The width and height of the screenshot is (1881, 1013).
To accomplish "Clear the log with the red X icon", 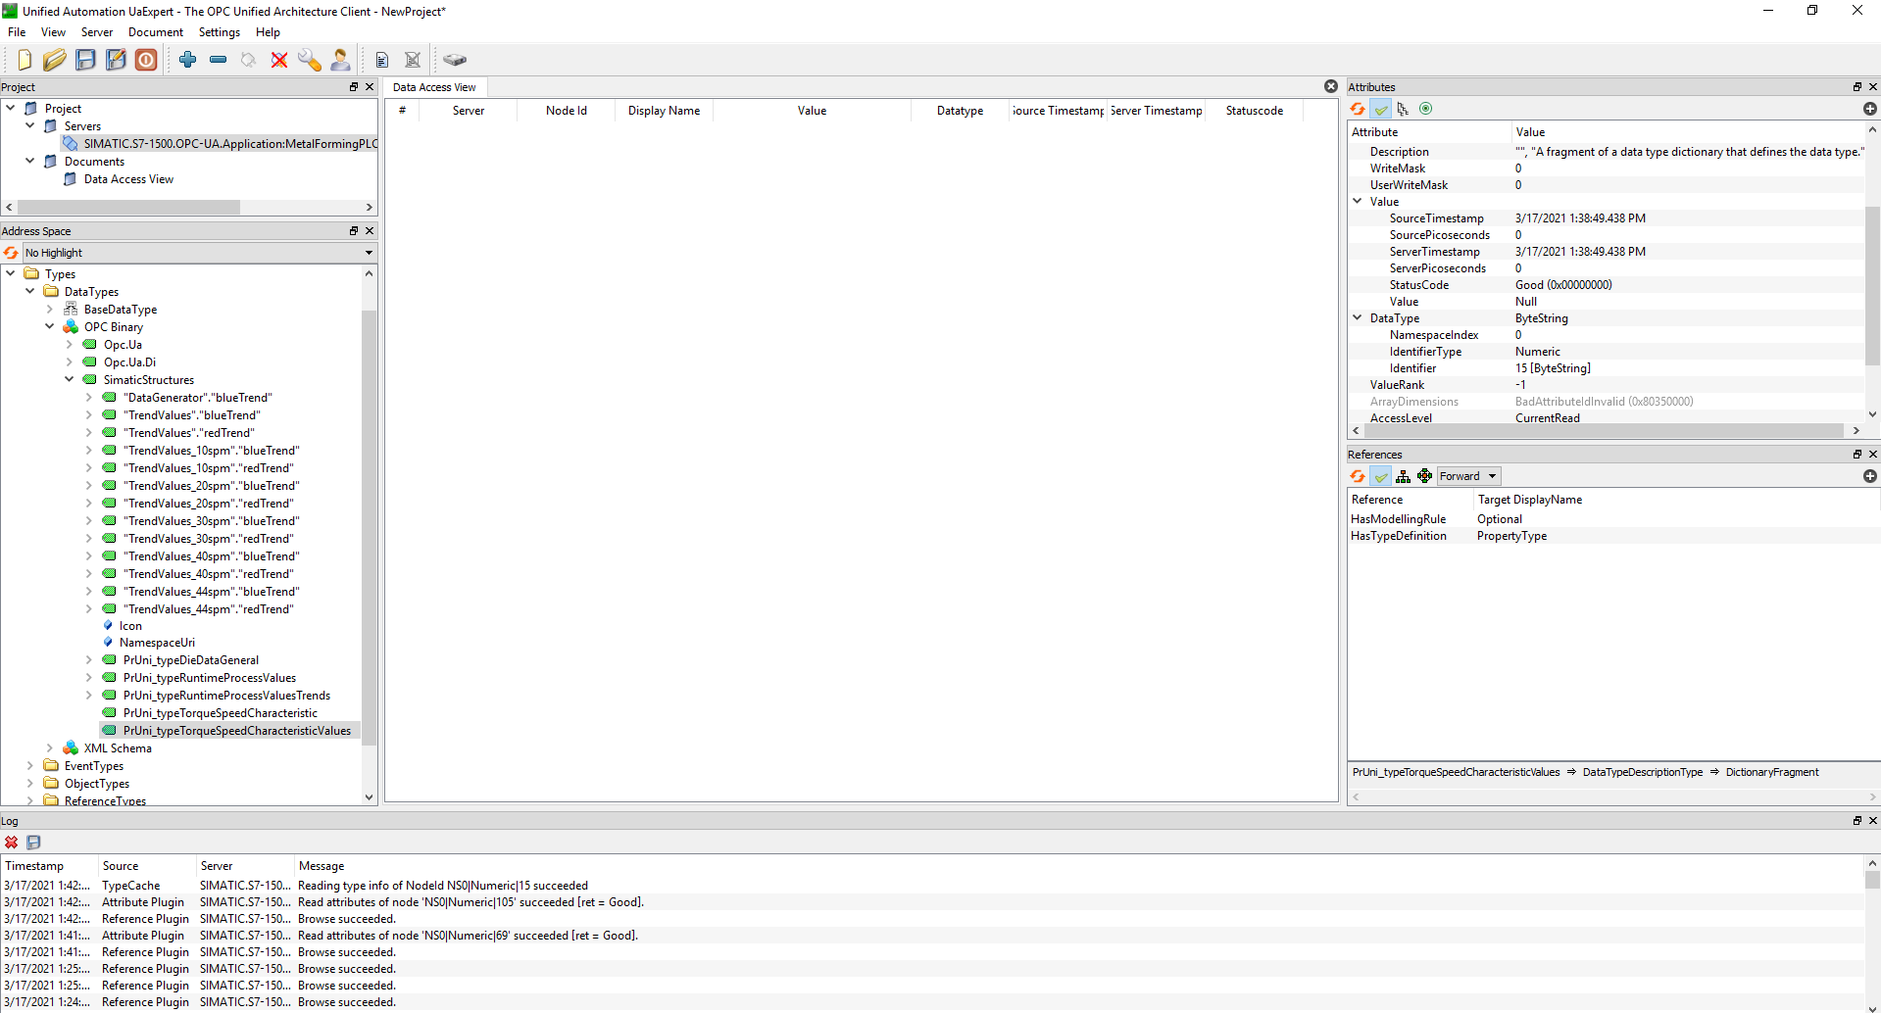I will point(11,843).
